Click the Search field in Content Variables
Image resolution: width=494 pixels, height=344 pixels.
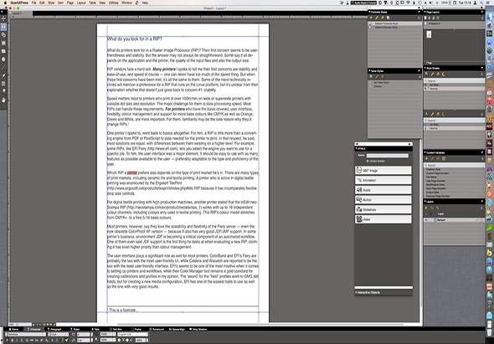click(455, 165)
